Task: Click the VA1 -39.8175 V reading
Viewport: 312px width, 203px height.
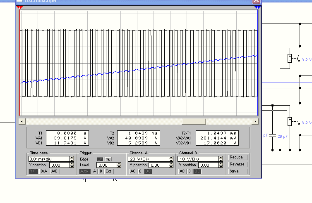Action: (67, 138)
